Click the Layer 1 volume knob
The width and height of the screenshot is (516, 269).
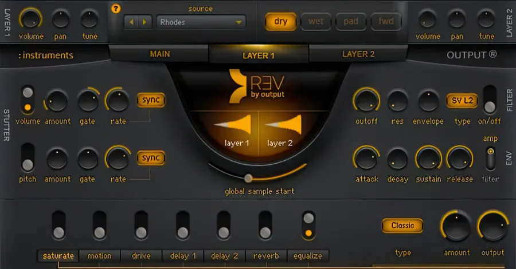point(30,19)
